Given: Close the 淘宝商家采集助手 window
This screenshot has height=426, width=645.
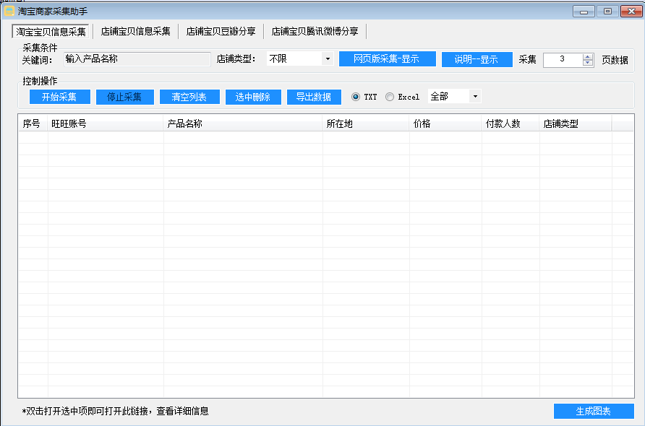Looking at the screenshot, I should click(631, 12).
